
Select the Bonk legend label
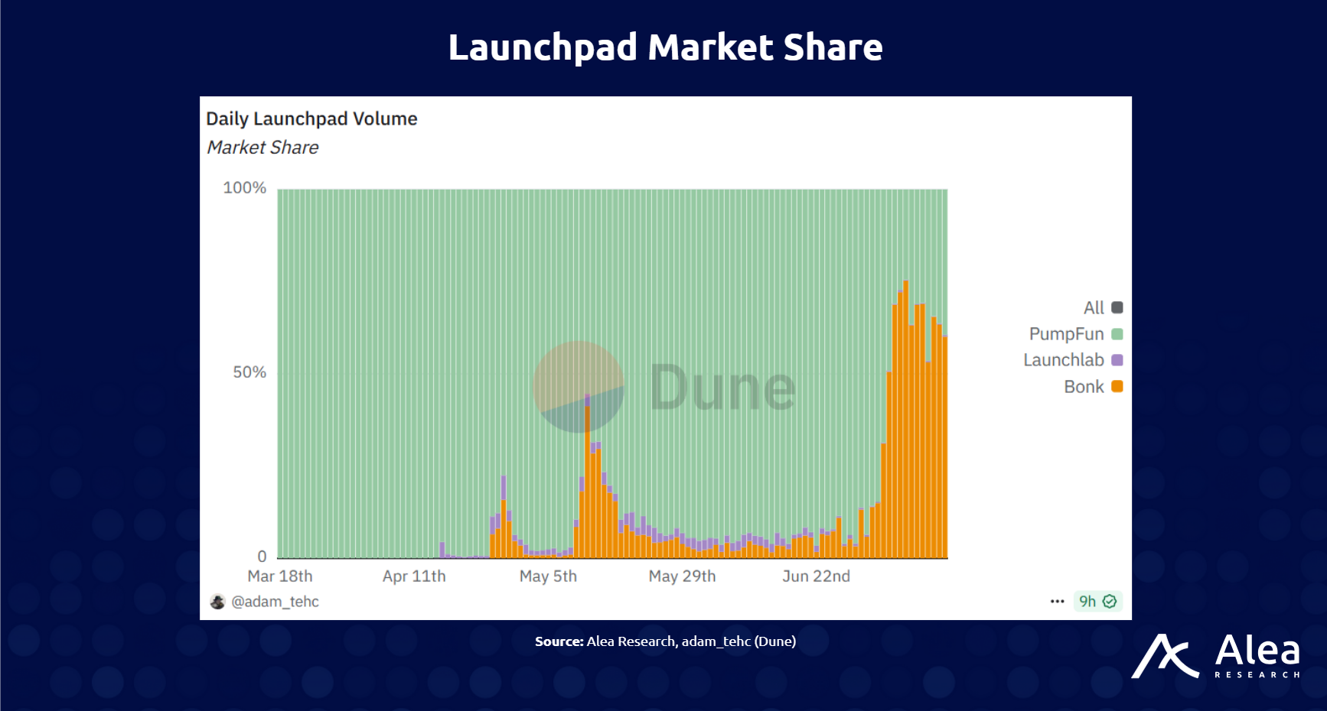[x=1084, y=387]
